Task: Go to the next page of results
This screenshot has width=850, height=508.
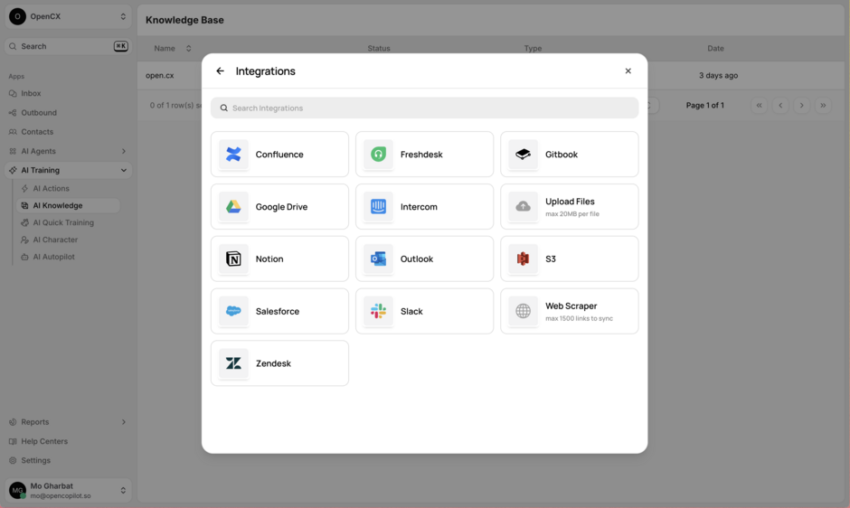Action: click(x=802, y=105)
